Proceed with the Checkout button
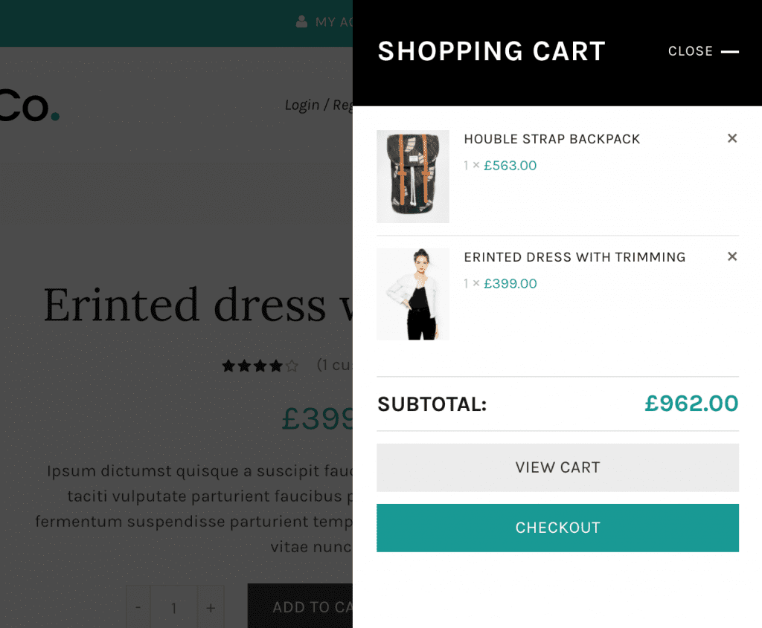Image resolution: width=762 pixels, height=628 pixels. pos(557,528)
